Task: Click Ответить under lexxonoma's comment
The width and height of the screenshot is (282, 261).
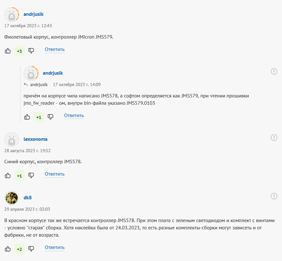Action: tap(55, 174)
